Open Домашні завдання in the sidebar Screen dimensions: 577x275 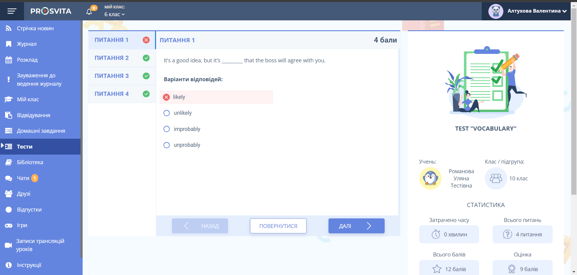point(41,131)
